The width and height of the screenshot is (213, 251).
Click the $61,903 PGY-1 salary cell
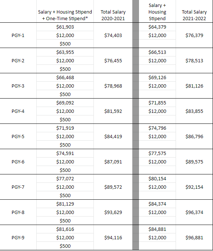pos(65,27)
